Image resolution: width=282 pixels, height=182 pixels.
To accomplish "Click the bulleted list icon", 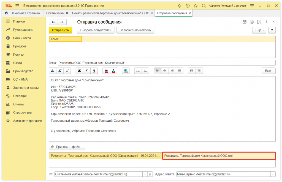I will click(x=138, y=71).
